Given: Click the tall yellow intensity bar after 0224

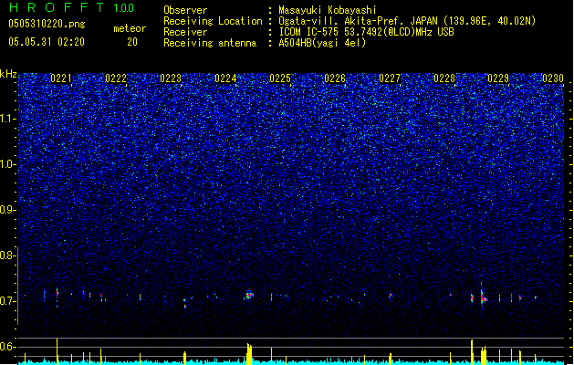Looking at the screenshot, I should pos(249,354).
